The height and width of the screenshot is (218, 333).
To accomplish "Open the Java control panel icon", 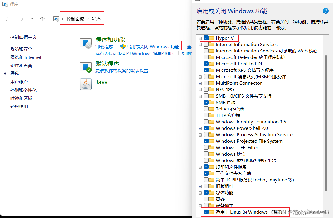I will pos(86,84).
